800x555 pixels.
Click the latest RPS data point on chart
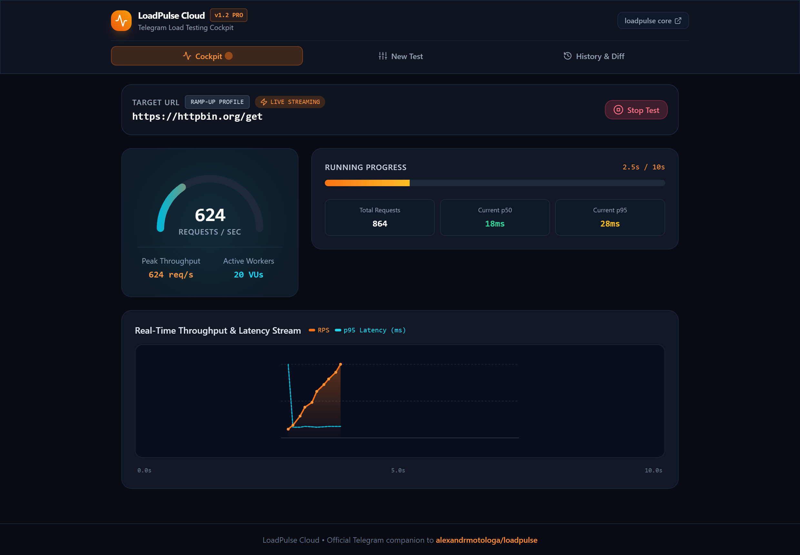point(340,364)
